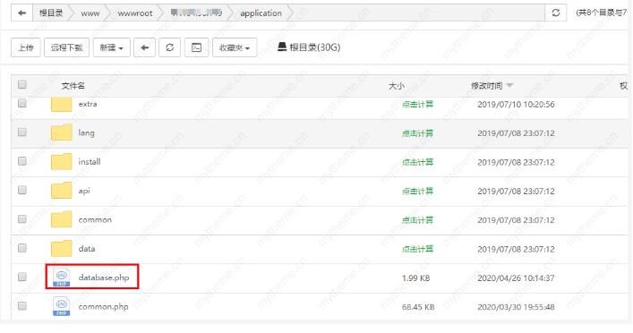The width and height of the screenshot is (633, 333).
Task: Click 点击计算 for api folder
Action: point(417,192)
